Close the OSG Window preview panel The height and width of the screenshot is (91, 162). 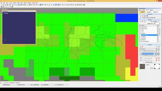click(35, 11)
